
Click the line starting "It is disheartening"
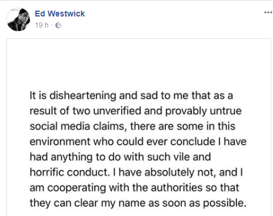131,95
